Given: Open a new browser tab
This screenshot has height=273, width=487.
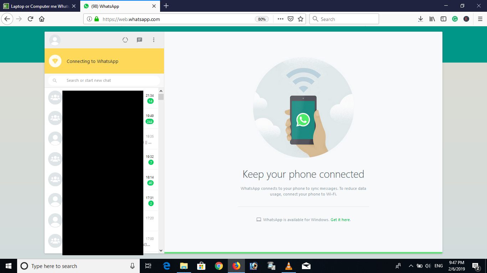Looking at the screenshot, I should pos(166,6).
